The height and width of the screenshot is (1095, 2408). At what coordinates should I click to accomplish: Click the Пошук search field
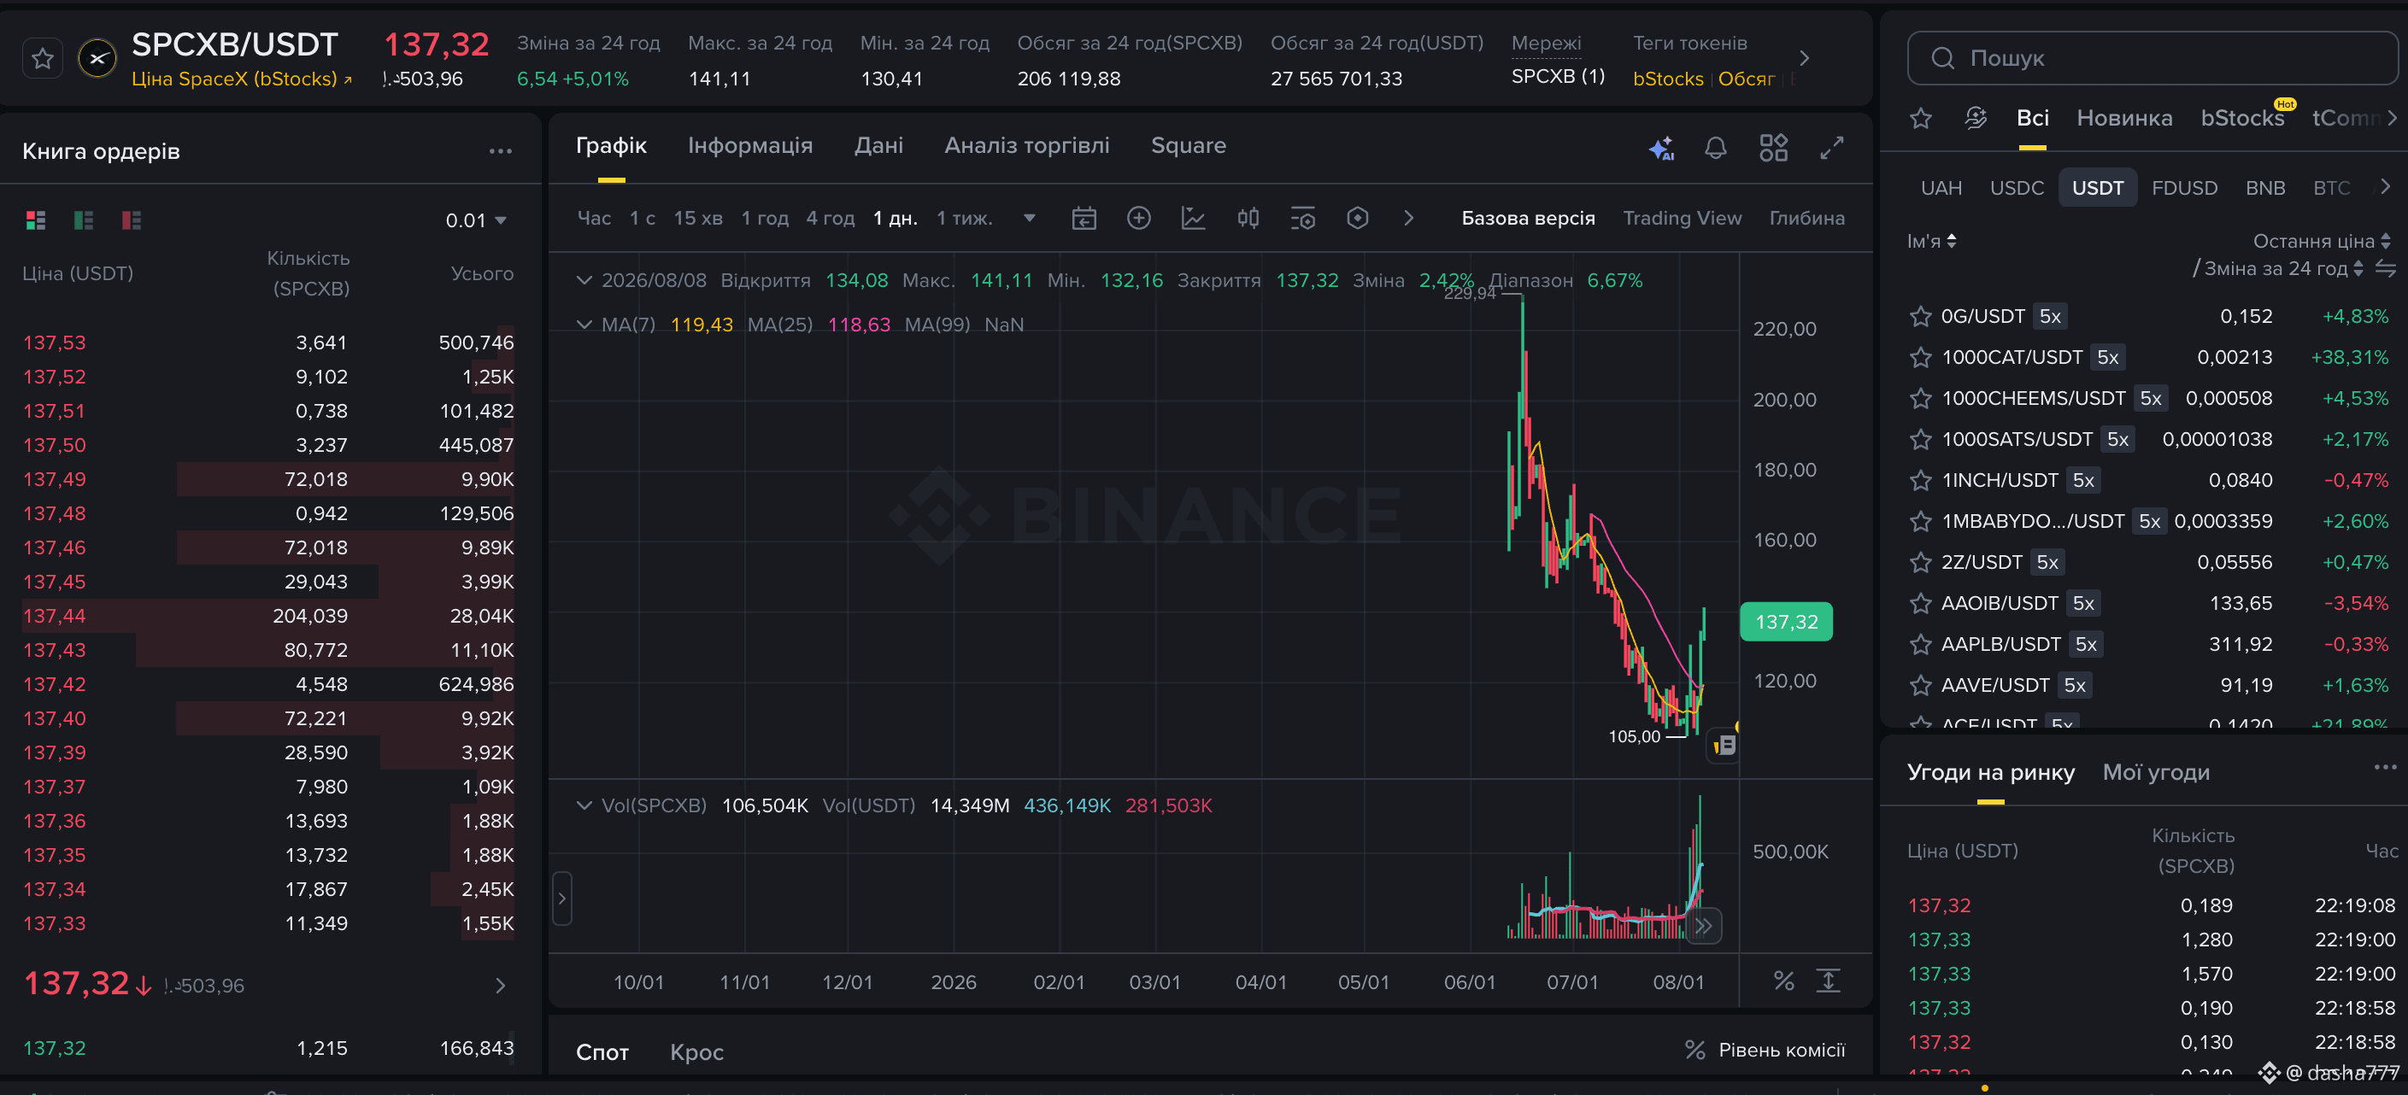click(x=2152, y=58)
